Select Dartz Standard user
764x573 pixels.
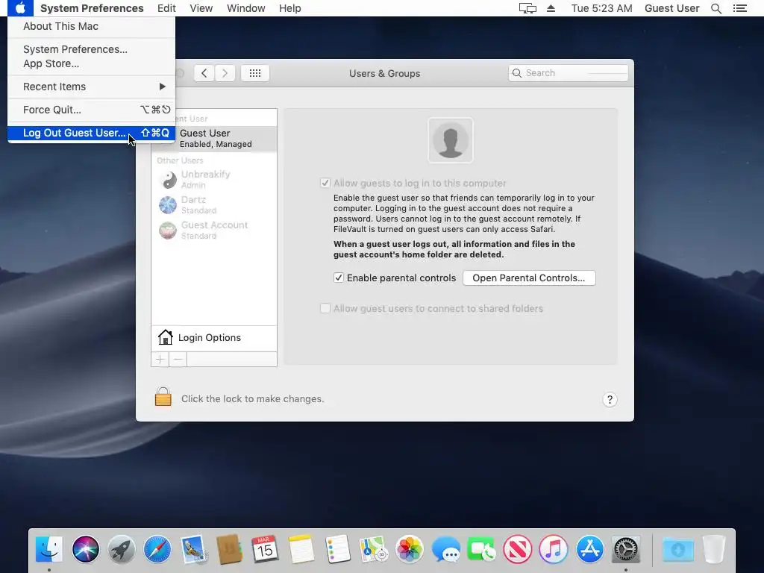[x=214, y=204]
